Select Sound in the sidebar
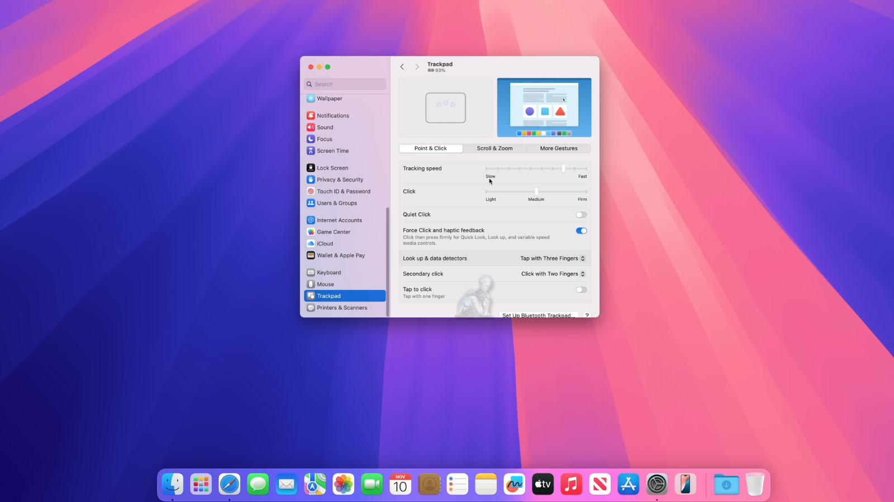This screenshot has width=894, height=502. 345,127
